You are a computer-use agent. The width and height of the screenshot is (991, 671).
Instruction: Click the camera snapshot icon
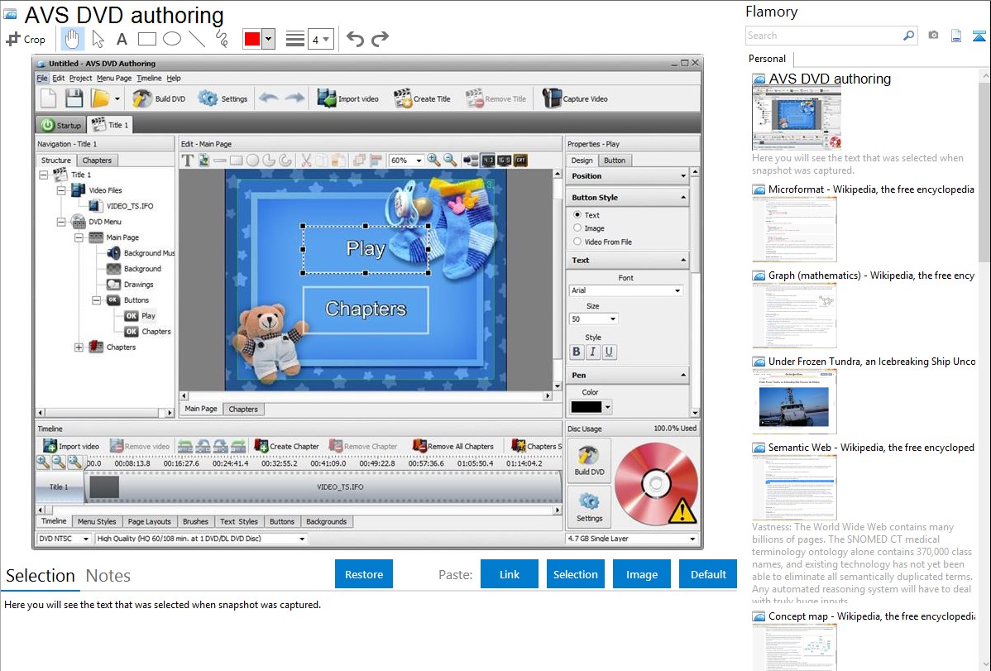[x=933, y=36]
